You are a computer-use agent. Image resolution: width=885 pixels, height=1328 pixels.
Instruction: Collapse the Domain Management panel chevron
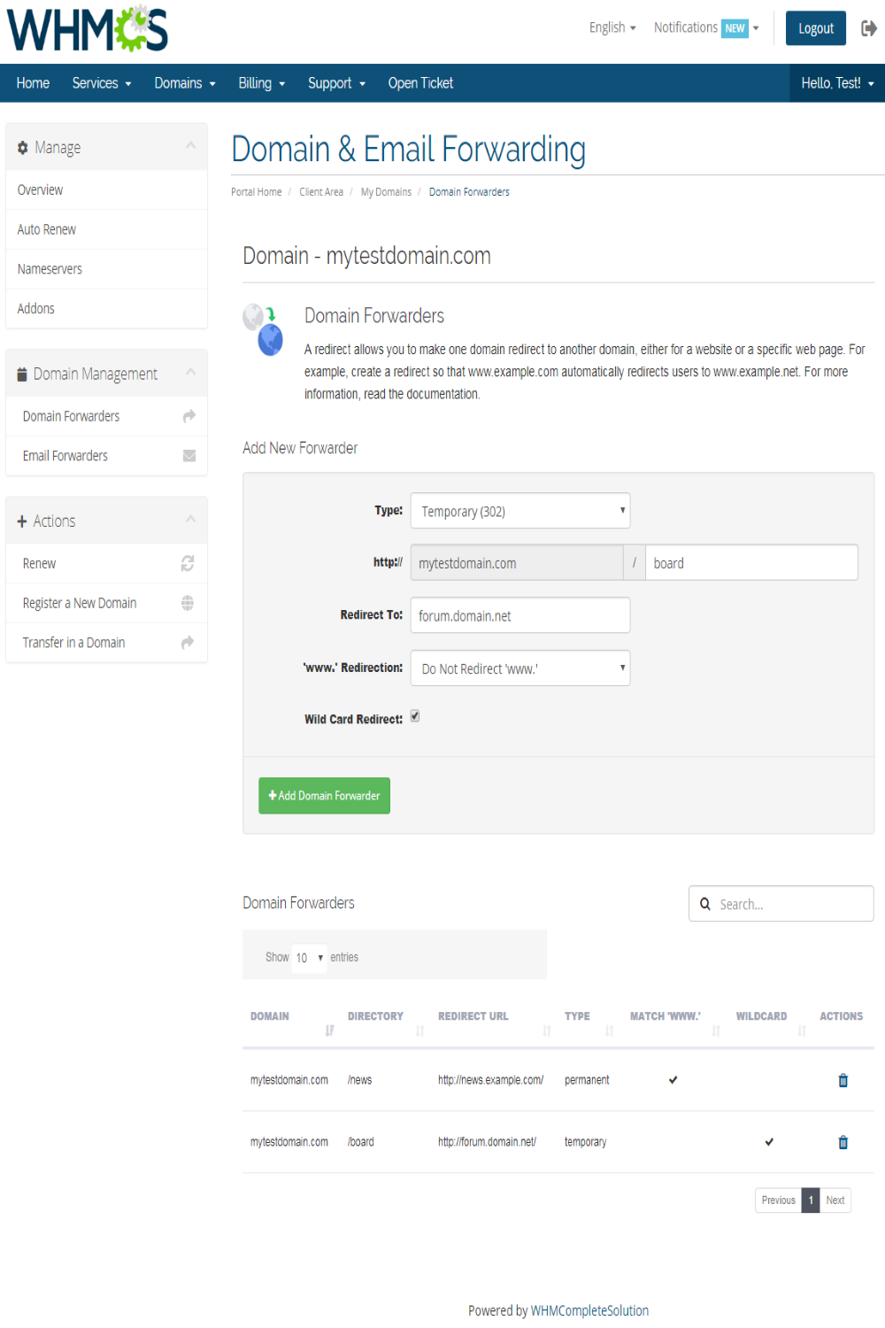coord(190,372)
